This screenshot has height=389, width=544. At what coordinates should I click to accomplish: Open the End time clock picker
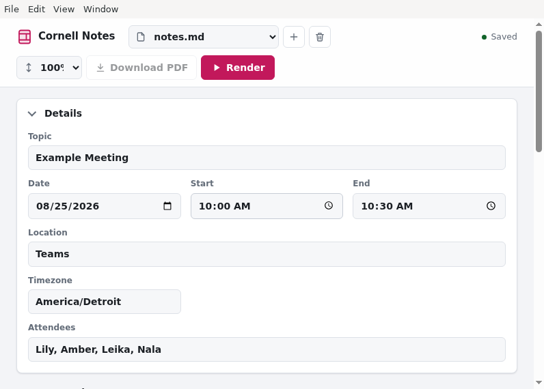coord(491,205)
